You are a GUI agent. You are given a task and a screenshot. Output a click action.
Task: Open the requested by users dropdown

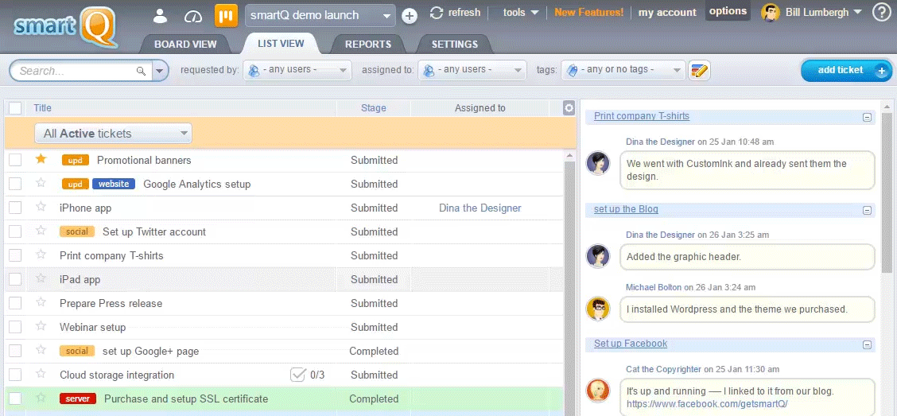297,71
